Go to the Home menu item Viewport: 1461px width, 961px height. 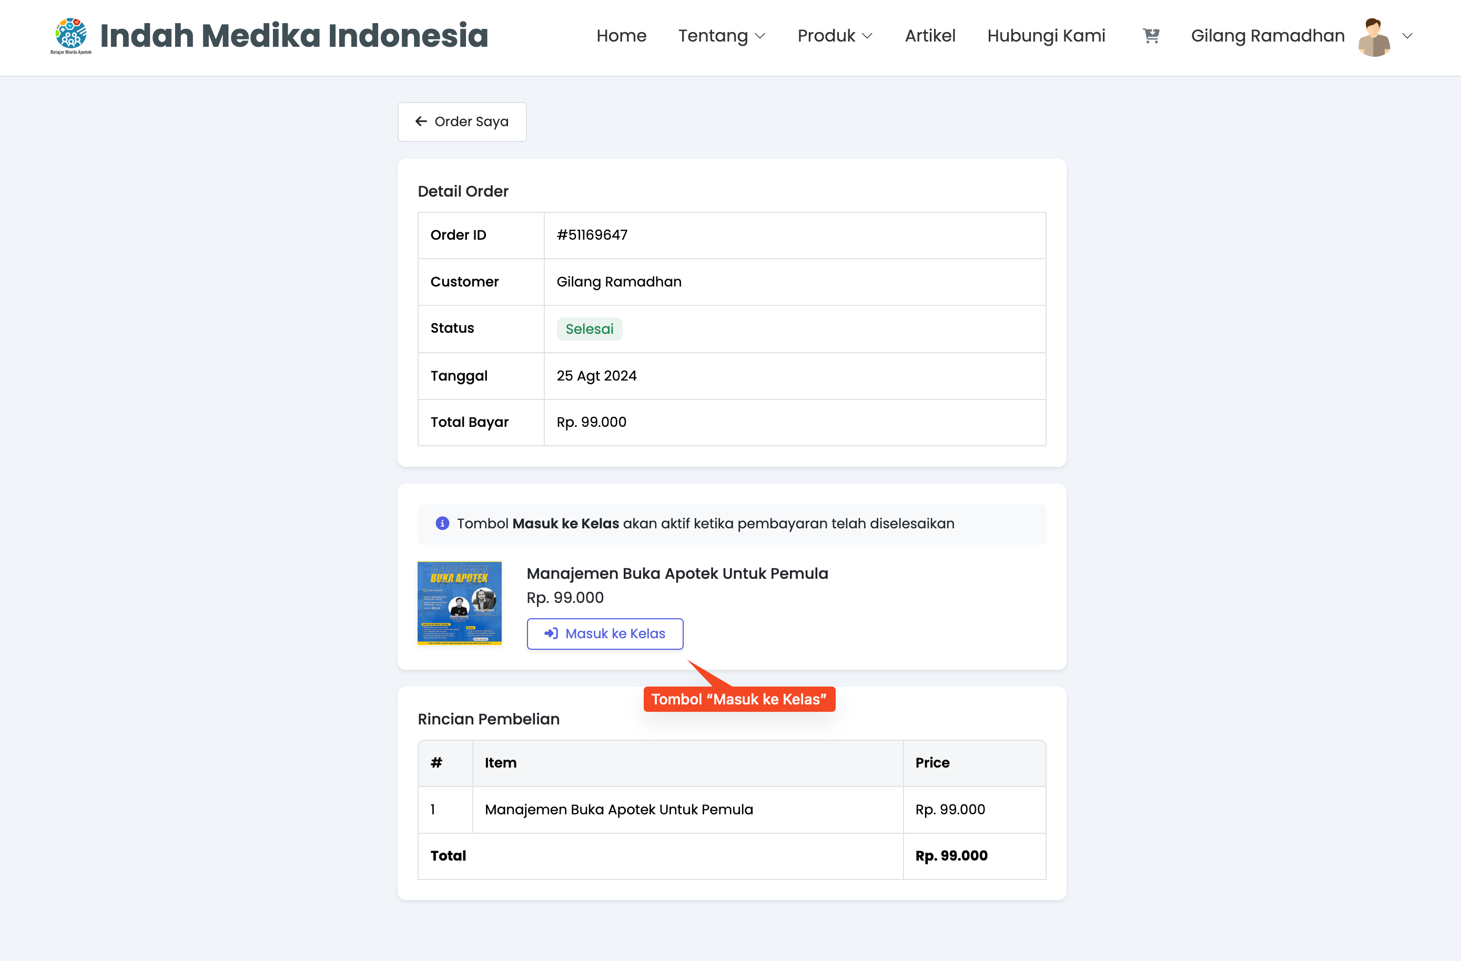(x=621, y=36)
